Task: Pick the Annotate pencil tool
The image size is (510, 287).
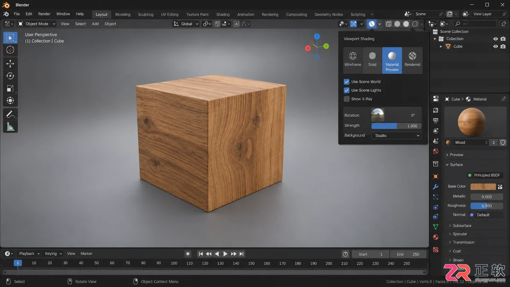Action: 10,114
